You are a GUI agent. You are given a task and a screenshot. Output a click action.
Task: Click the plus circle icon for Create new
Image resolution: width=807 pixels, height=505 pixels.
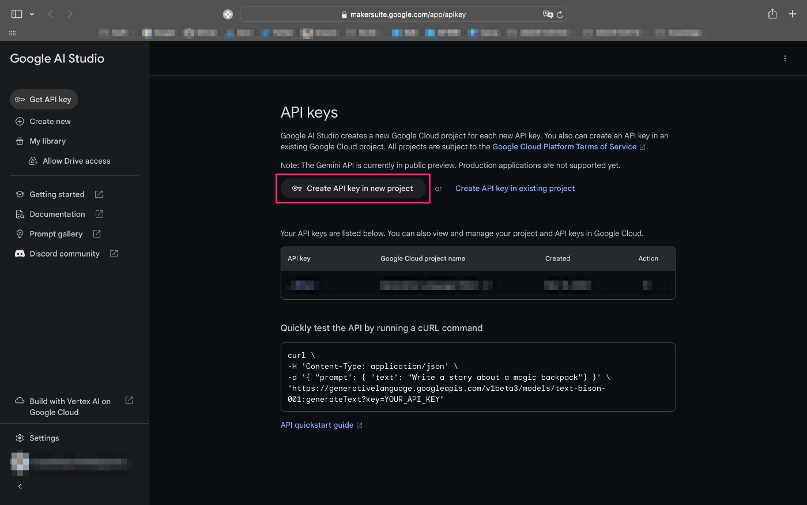point(20,122)
